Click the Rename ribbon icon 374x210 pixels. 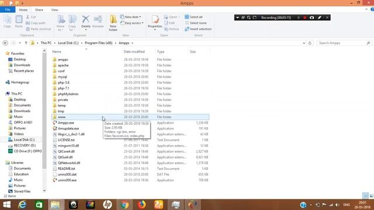click(x=98, y=22)
